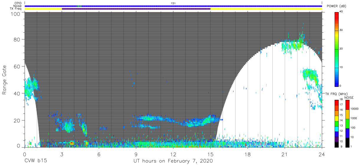The image size is (362, 167).
Task: Click the "9" tick on the UT hours axis
Action: point(136,154)
